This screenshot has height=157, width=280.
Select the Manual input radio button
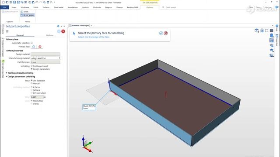click(x=31, y=83)
